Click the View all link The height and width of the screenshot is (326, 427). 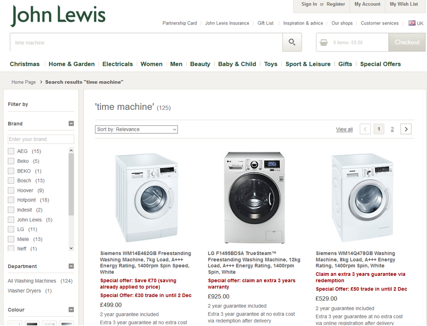pyautogui.click(x=344, y=129)
